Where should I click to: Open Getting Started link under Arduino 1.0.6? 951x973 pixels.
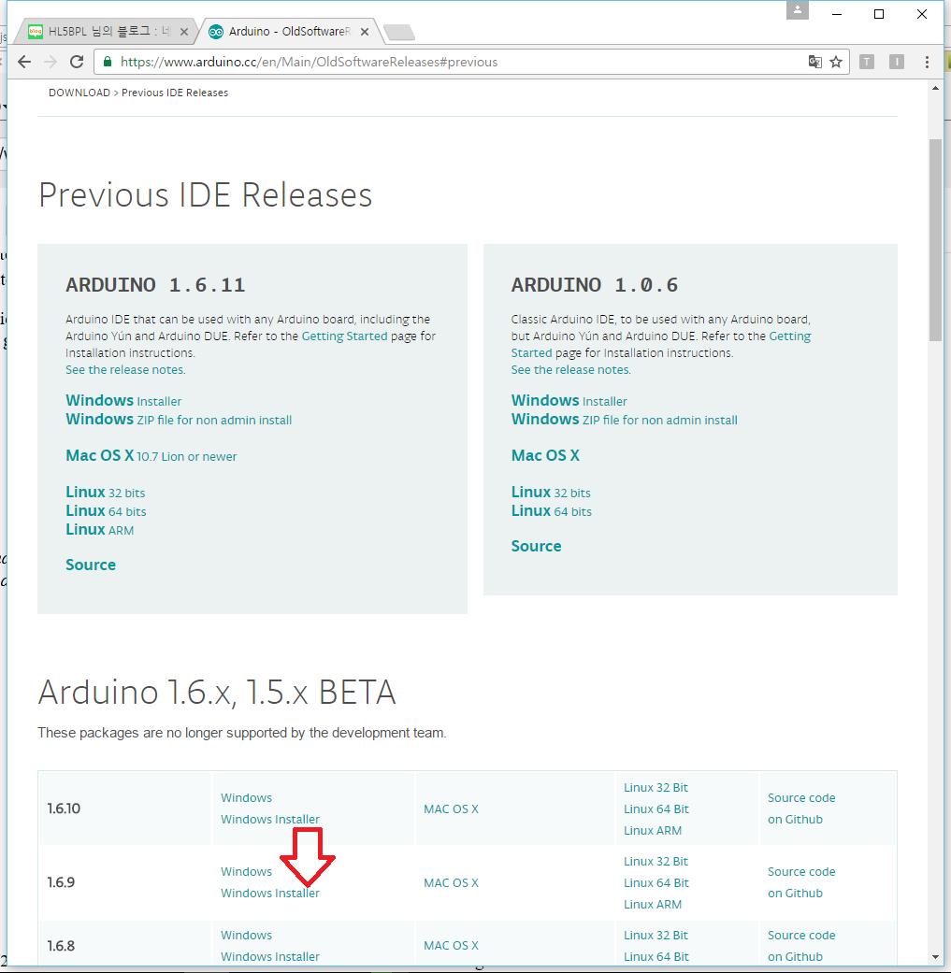[790, 336]
